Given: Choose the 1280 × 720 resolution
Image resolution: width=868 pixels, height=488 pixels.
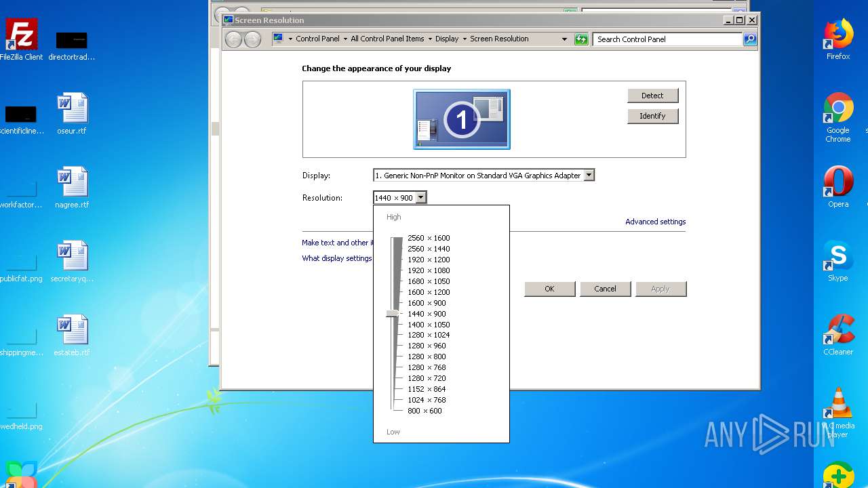Looking at the screenshot, I should (427, 378).
